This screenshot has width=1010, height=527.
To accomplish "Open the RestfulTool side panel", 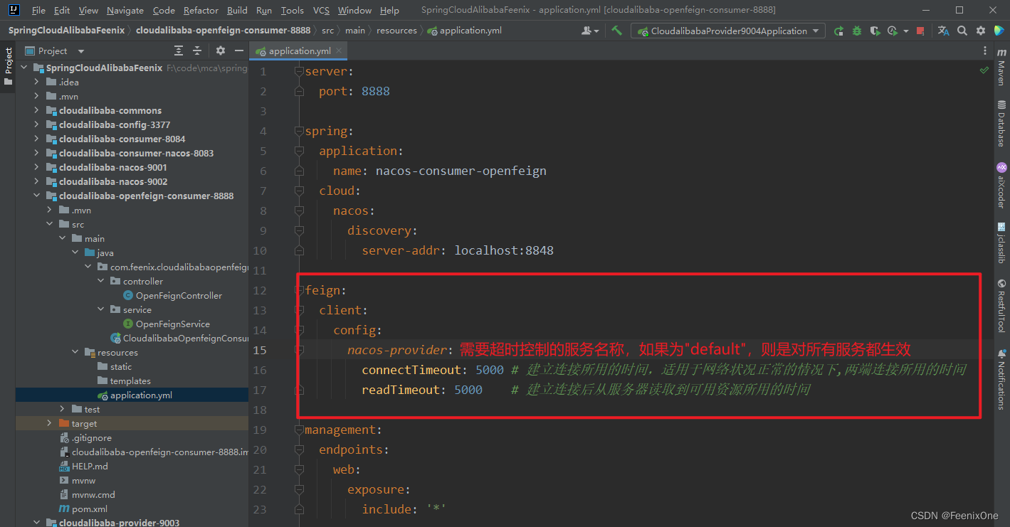I will (1001, 304).
